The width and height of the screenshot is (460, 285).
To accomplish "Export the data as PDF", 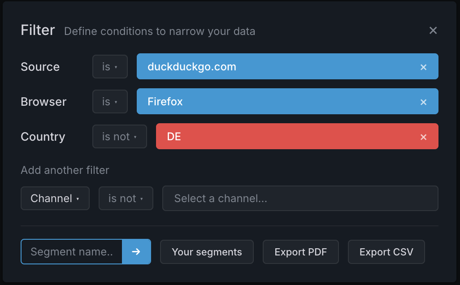I will click(x=300, y=252).
